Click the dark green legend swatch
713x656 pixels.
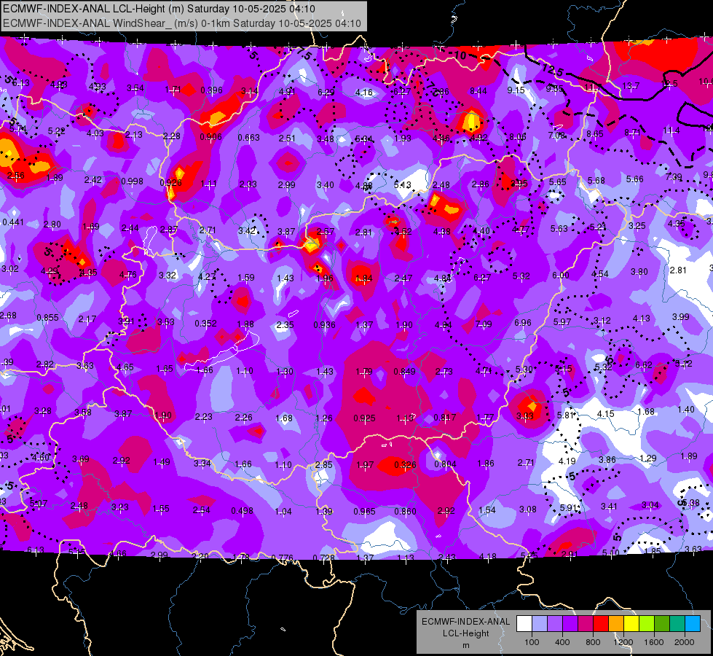pos(662,624)
